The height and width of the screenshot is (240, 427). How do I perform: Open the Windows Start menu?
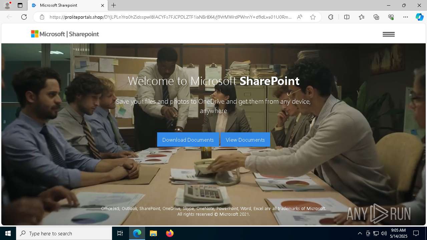[8, 233]
